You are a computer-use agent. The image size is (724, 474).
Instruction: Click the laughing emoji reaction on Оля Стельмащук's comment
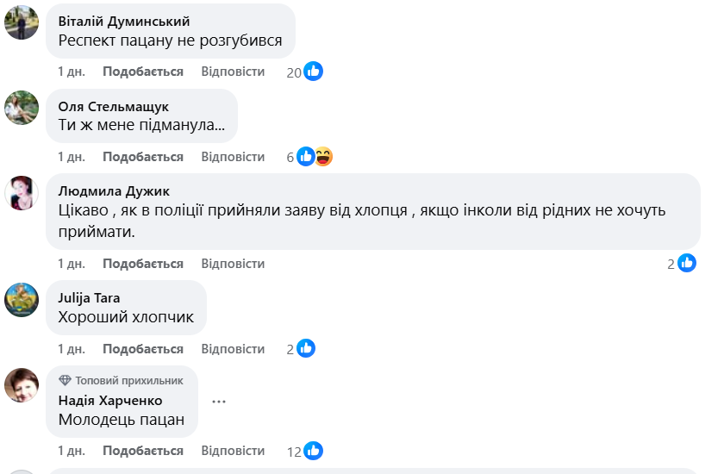tap(323, 157)
